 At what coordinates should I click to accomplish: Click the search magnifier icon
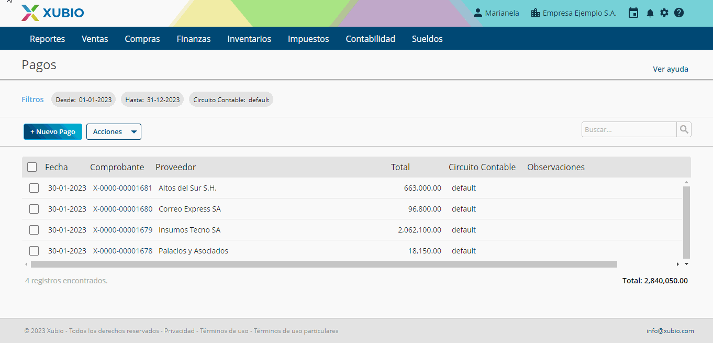click(684, 129)
